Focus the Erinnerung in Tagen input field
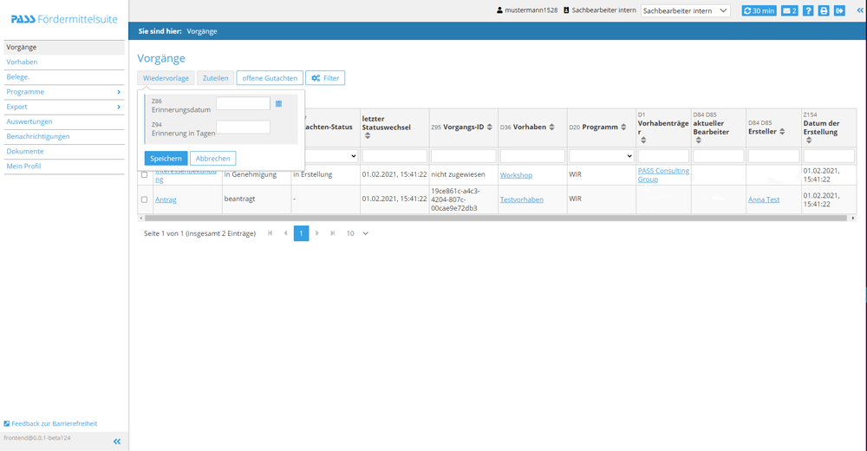 pos(244,127)
